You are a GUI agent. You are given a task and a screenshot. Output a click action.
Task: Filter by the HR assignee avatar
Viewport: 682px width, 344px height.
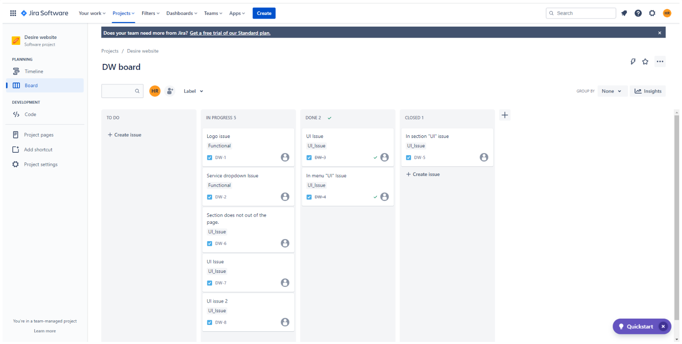[x=155, y=91]
